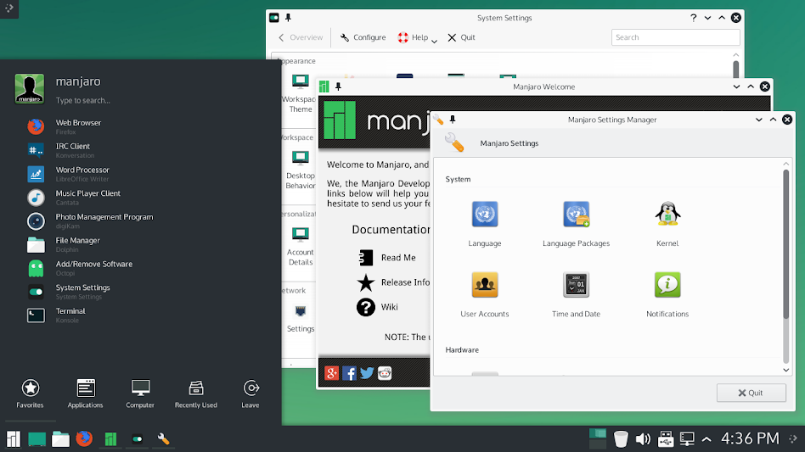Open the Notifications settings icon
Image resolution: width=805 pixels, height=452 pixels.
tap(667, 285)
